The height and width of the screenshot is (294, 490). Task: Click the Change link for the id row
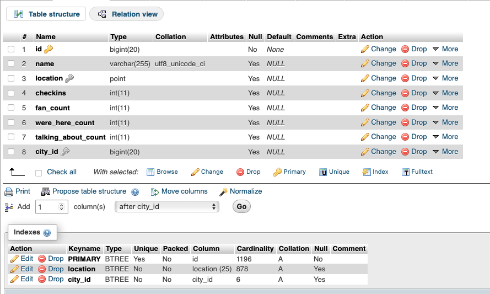[x=383, y=49]
